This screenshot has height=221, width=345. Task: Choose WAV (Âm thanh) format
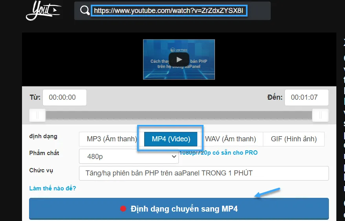230,139
